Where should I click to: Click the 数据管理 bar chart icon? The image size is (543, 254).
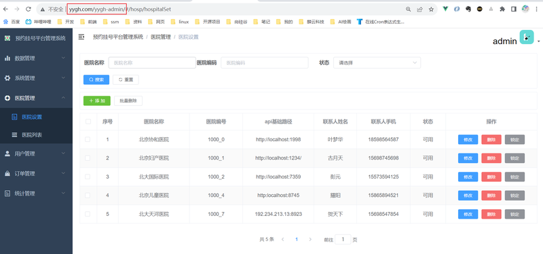pos(7,58)
